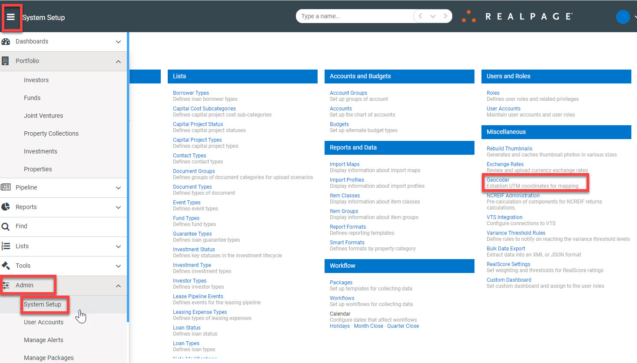
Task: Open the Geocoder link
Action: (498, 180)
